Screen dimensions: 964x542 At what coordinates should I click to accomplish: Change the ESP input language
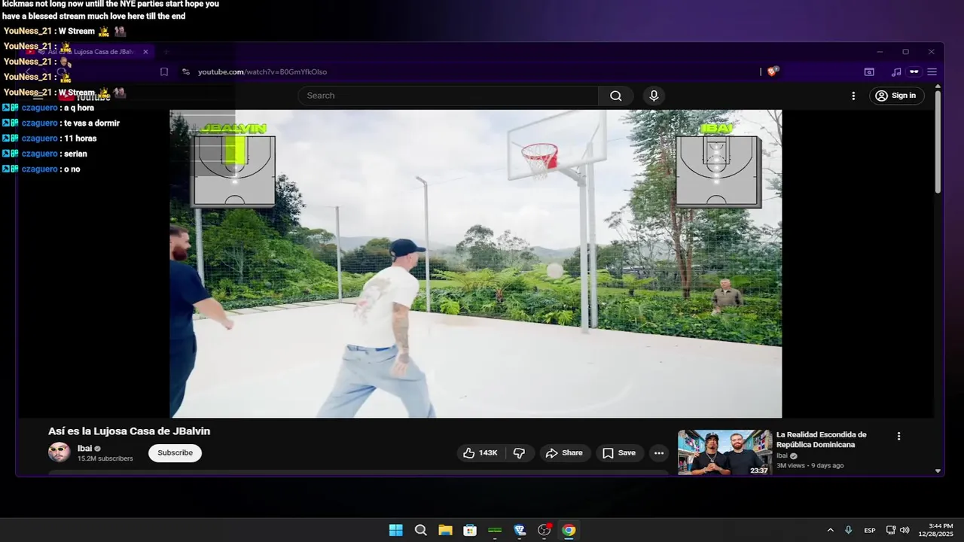tap(870, 530)
